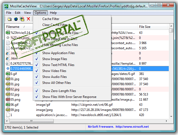The height and width of the screenshot is (135, 178).
Task: Click the application/x-javasc... type cell
Action: click(x=52, y=115)
